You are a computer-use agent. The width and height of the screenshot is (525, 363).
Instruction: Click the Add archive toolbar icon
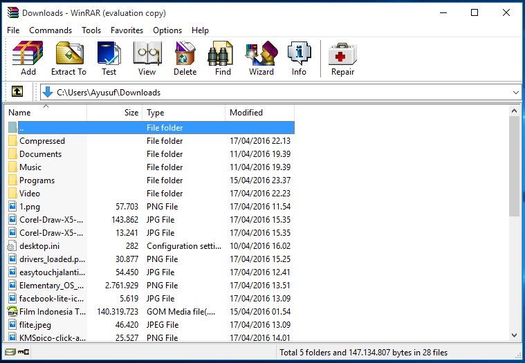point(28,53)
